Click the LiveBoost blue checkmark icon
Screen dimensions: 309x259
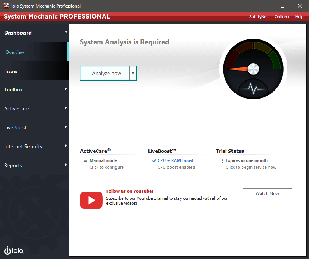[x=154, y=161]
